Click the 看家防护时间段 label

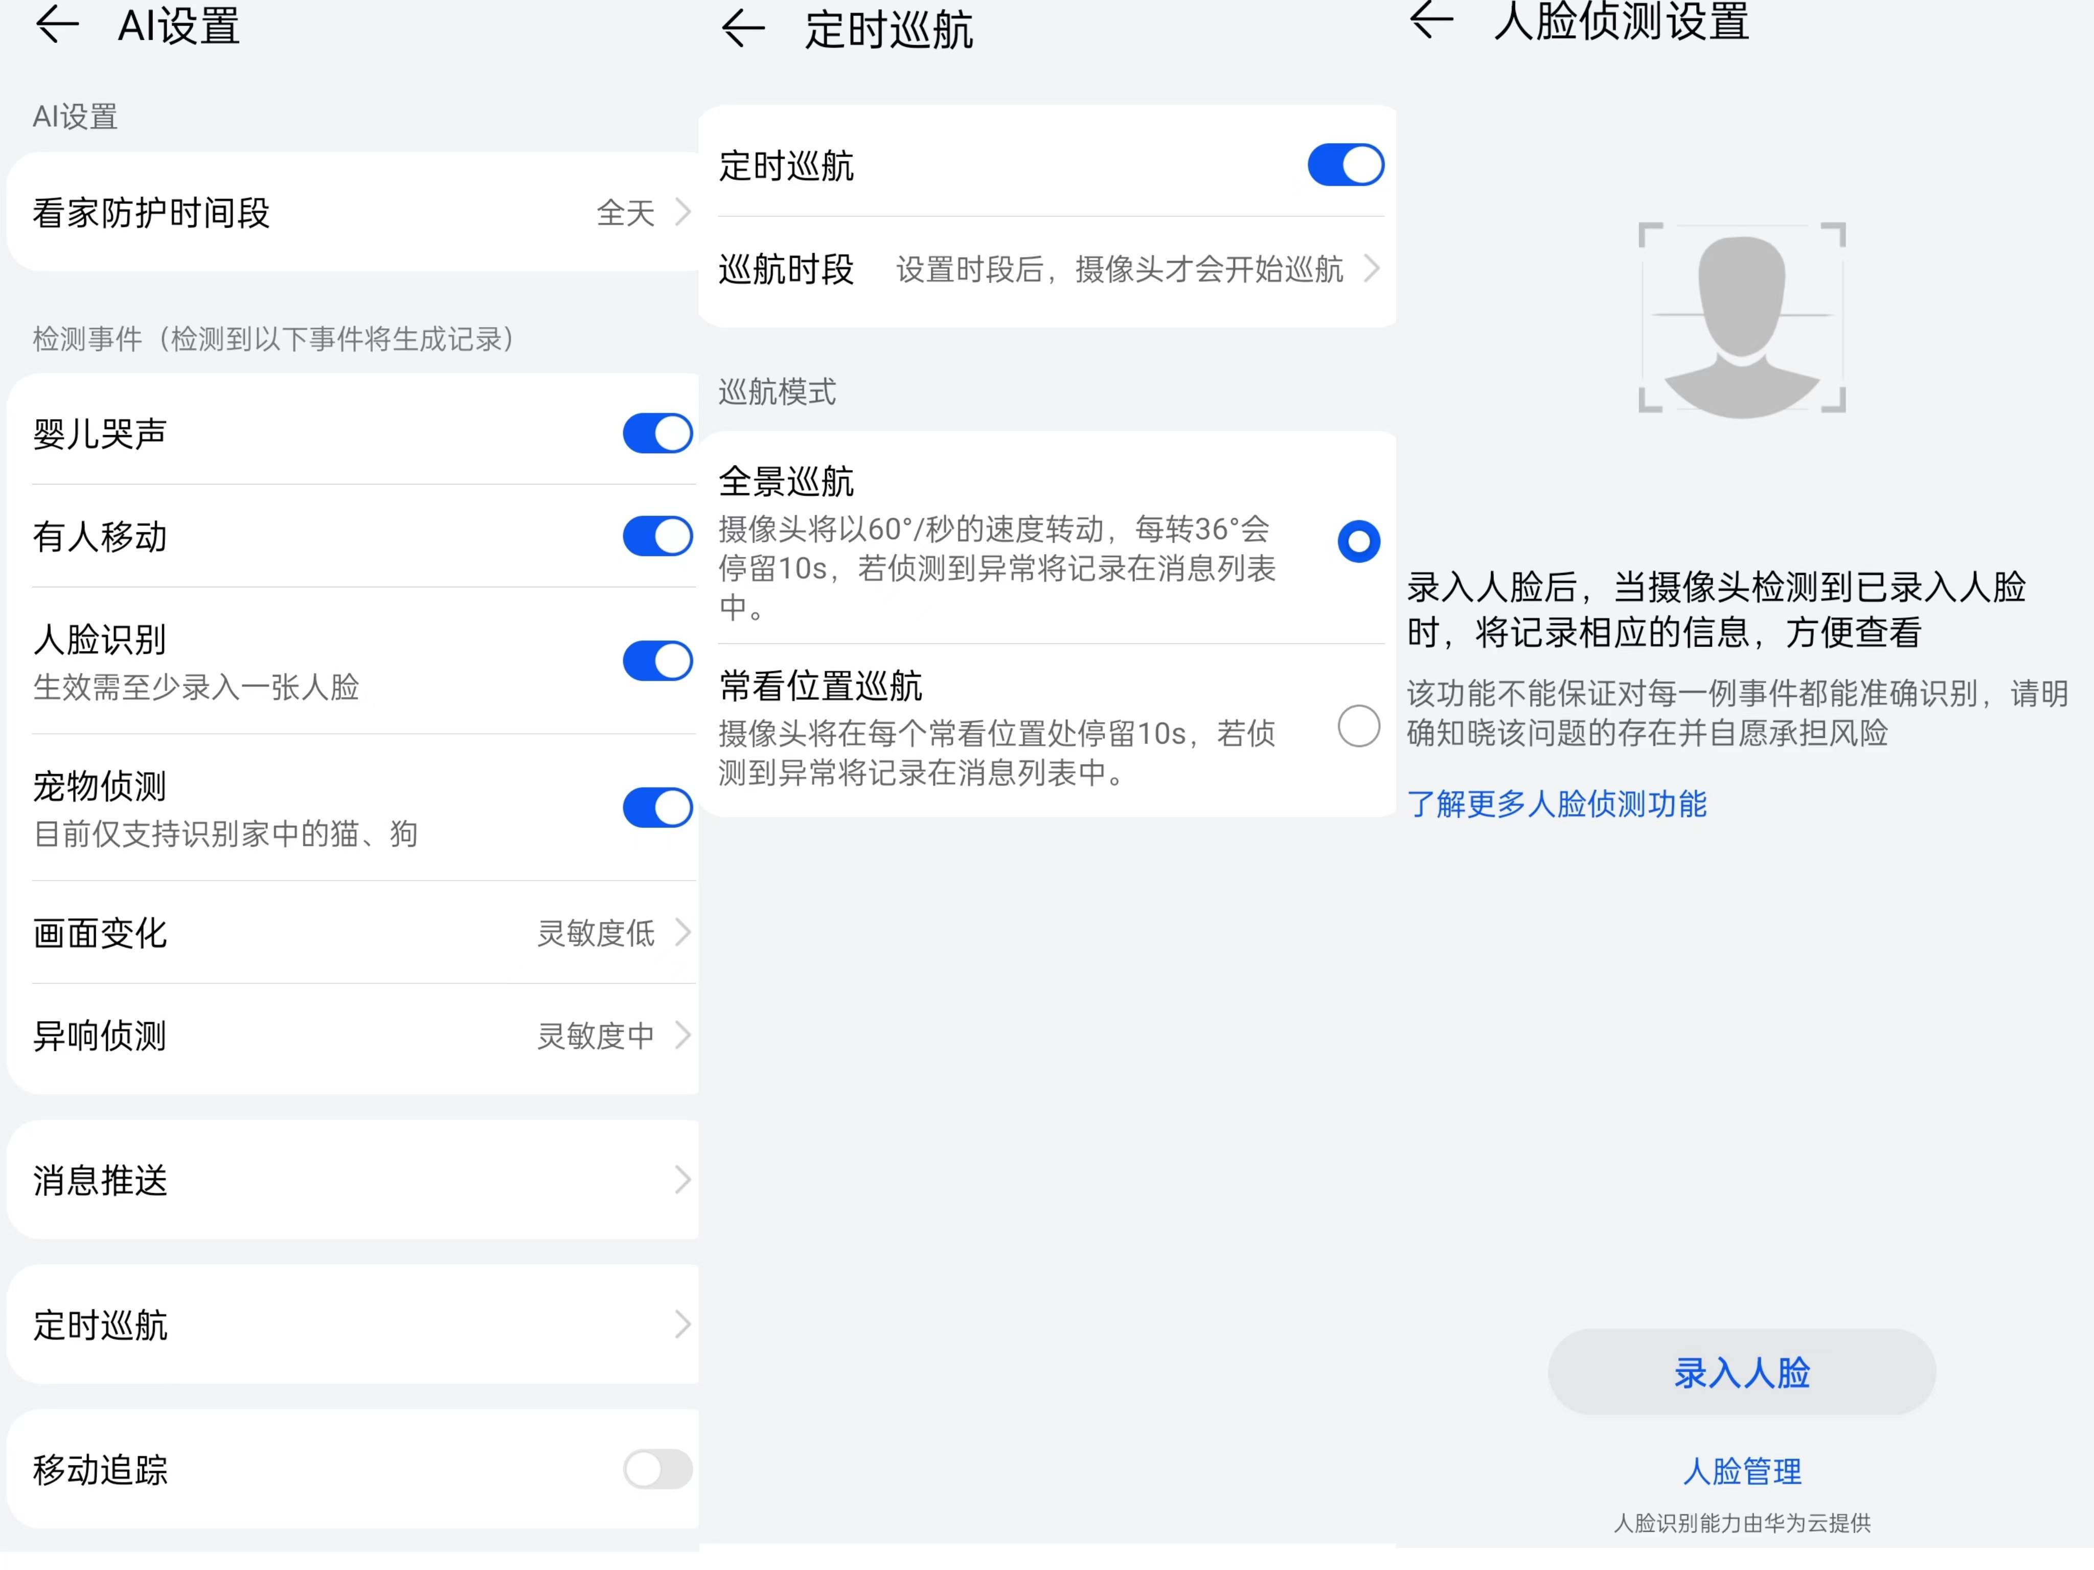coord(151,213)
